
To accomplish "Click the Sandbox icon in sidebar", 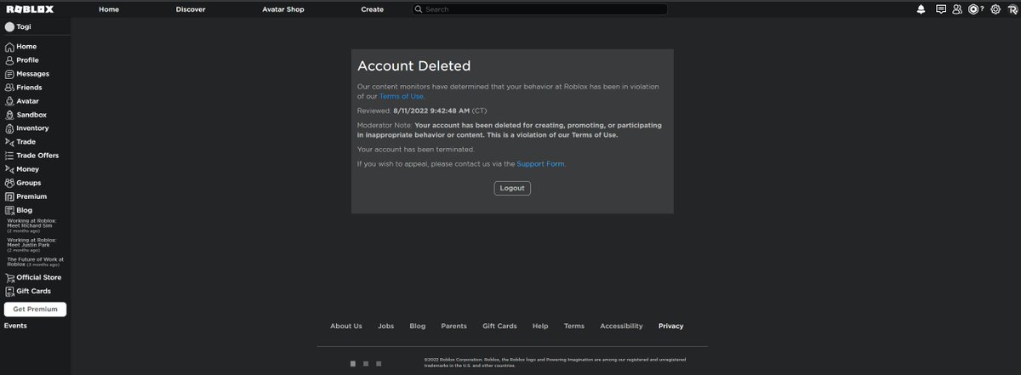I will (9, 115).
